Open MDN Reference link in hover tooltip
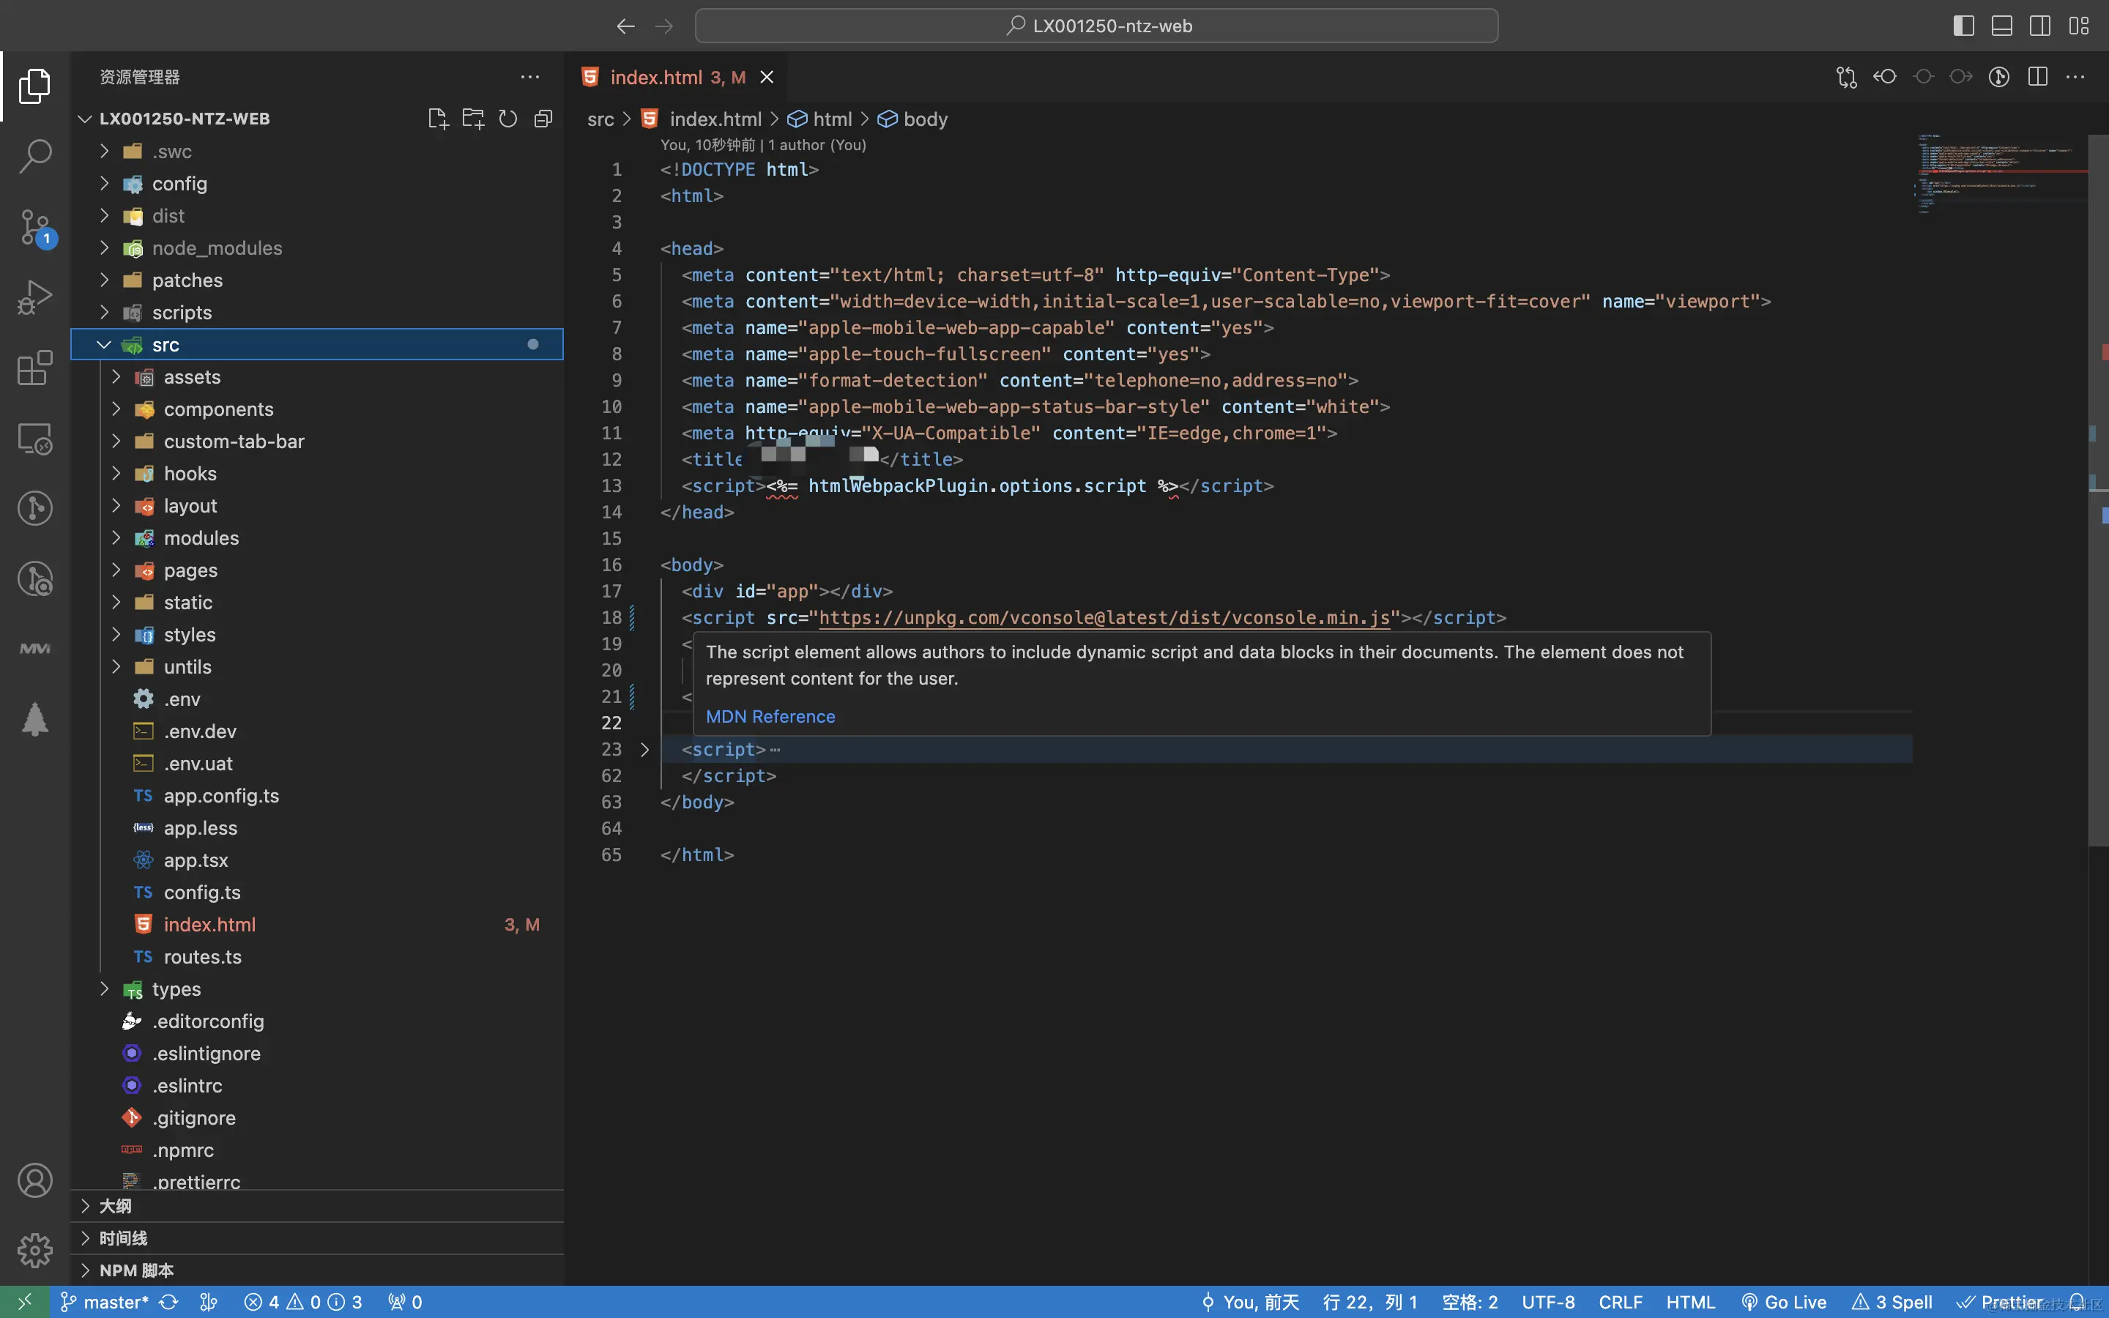Screen dimensions: 2109x1318 click(x=770, y=717)
